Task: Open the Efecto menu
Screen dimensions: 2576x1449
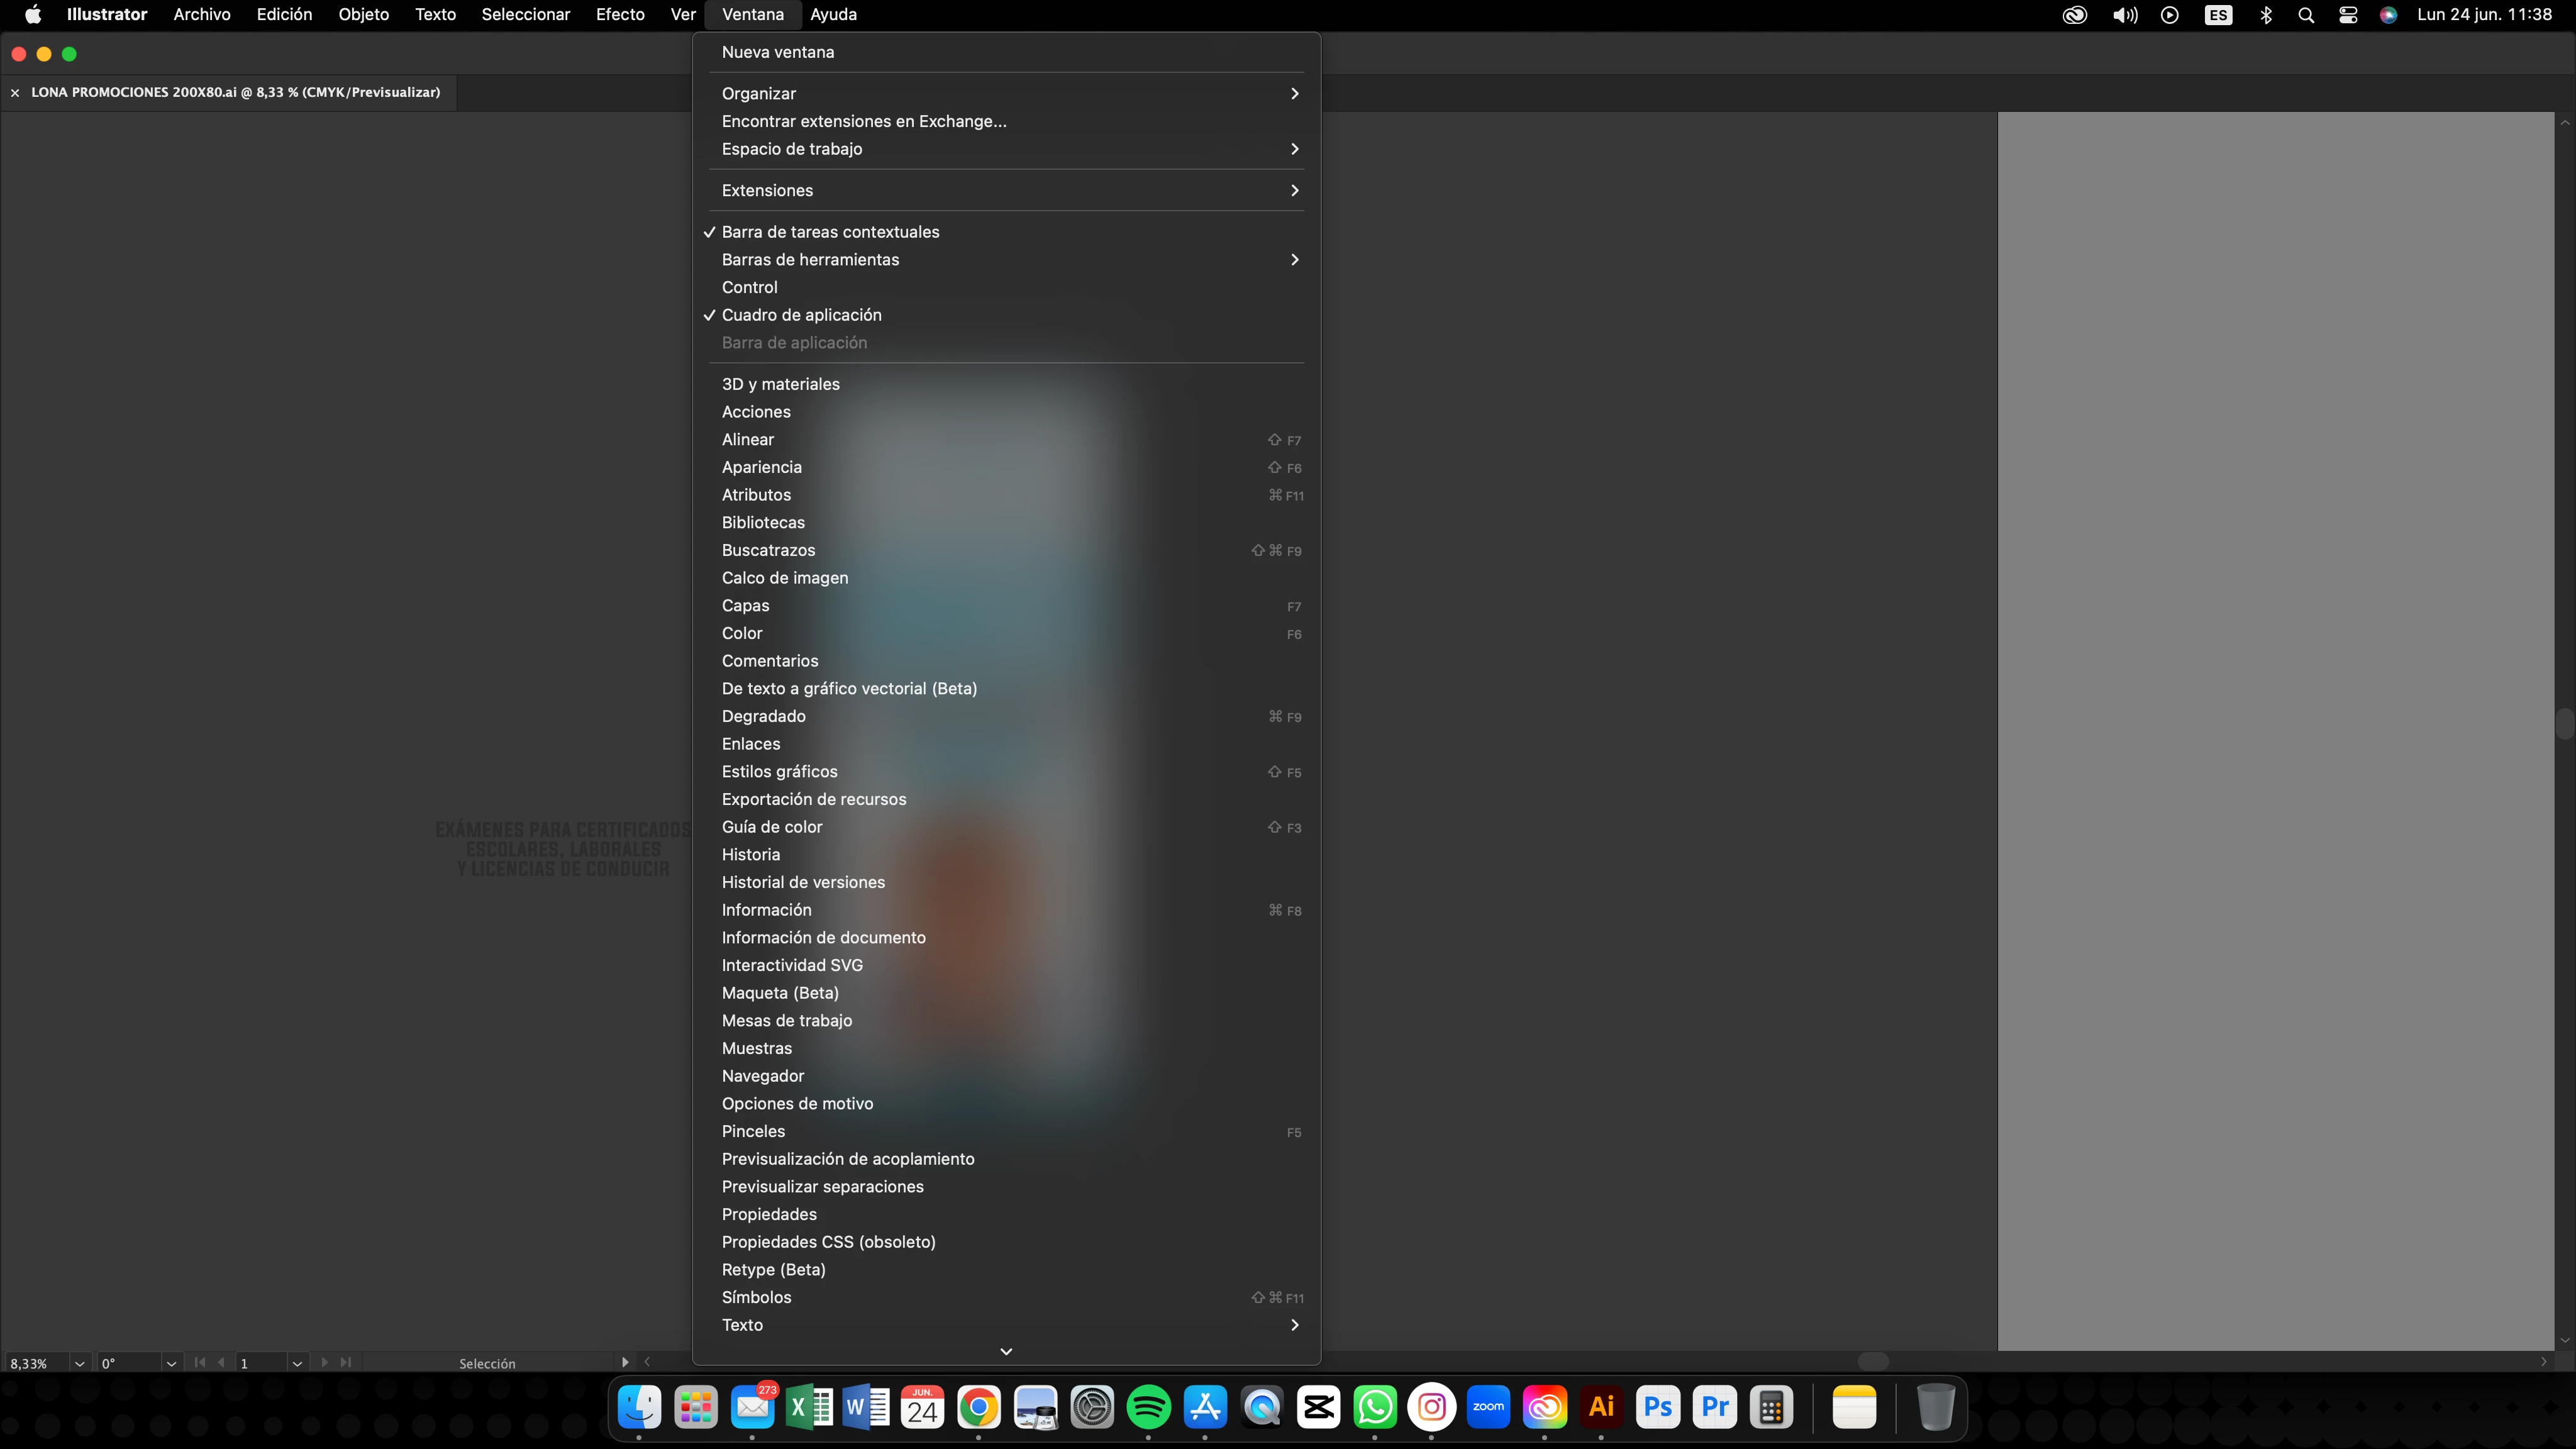Action: (619, 15)
